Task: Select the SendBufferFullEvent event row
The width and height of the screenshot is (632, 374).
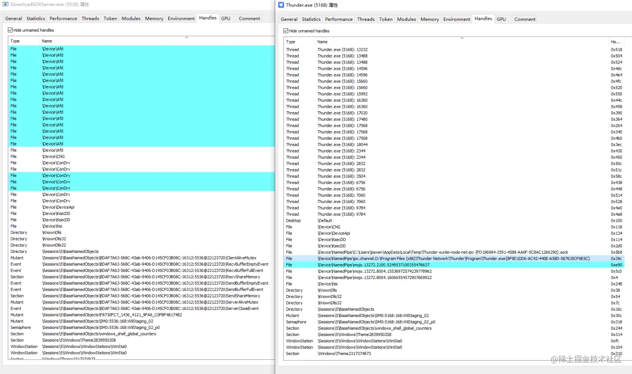Action: (x=142, y=290)
